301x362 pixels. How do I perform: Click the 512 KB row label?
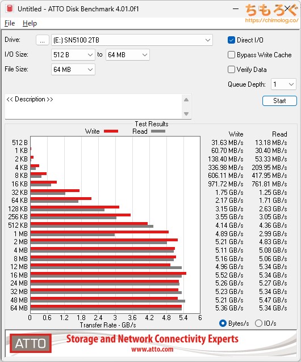tap(18, 225)
